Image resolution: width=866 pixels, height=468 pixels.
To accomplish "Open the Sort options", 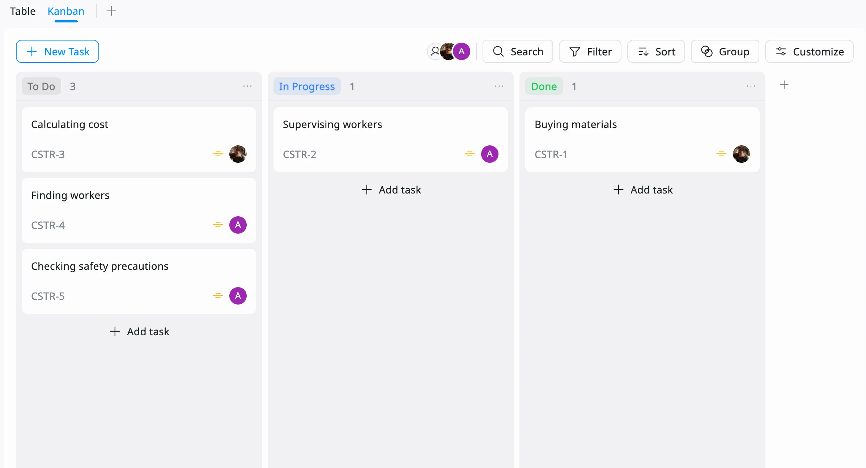I will pos(656,51).
